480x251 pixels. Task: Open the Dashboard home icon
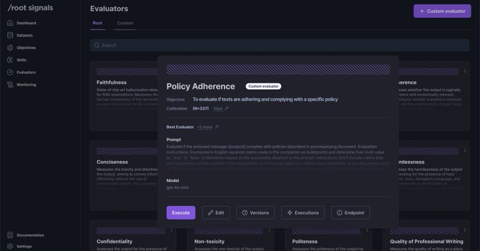pos(10,23)
